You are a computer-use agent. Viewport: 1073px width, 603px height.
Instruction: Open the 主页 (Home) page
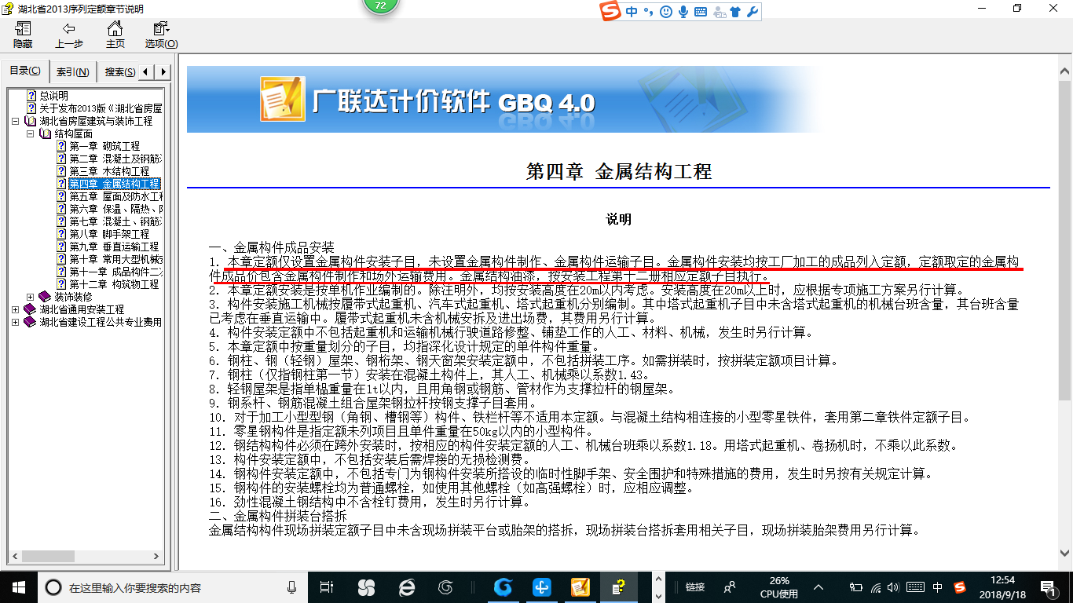tap(115, 35)
